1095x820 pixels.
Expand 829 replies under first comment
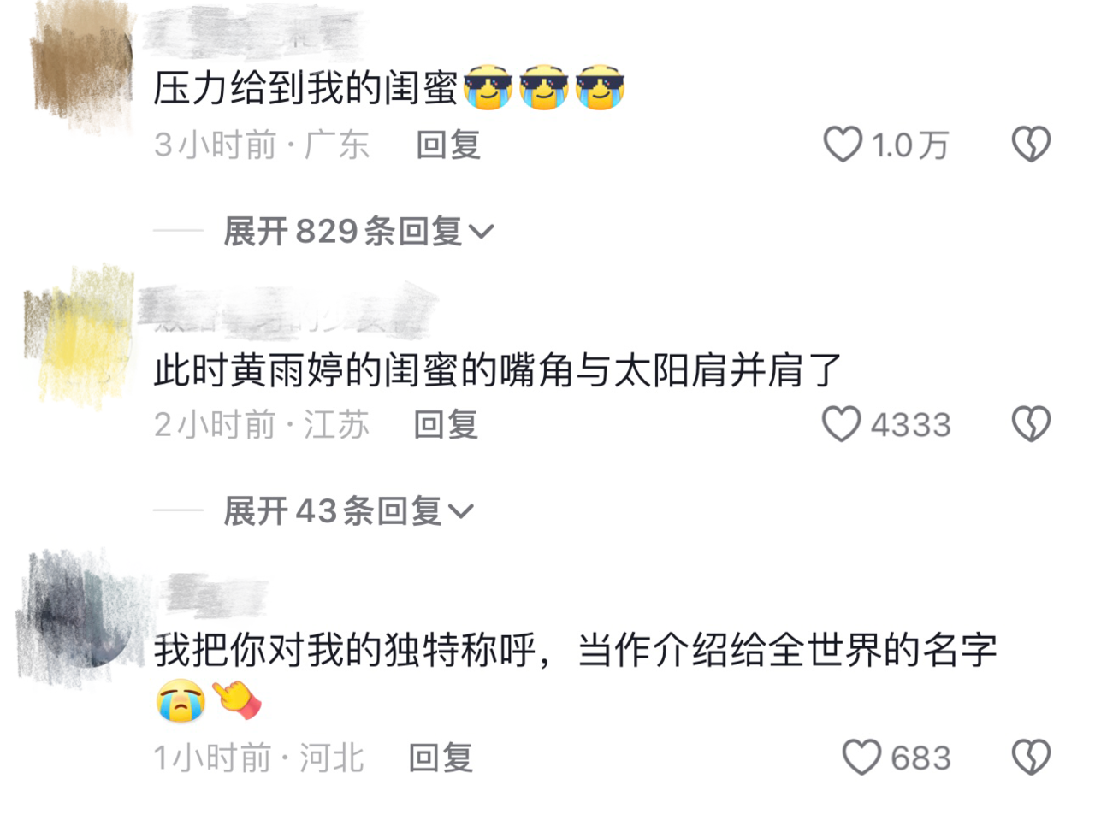click(358, 231)
